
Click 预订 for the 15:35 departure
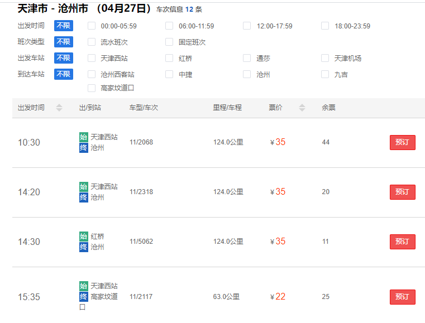click(402, 297)
